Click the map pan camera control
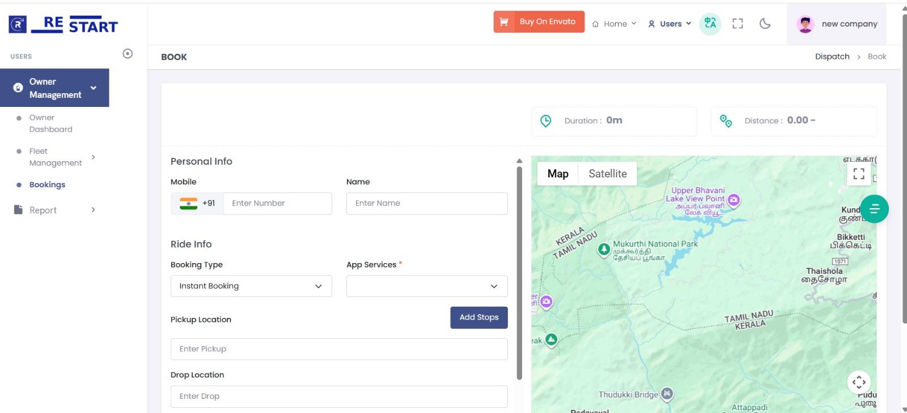The width and height of the screenshot is (907, 413). point(859,382)
